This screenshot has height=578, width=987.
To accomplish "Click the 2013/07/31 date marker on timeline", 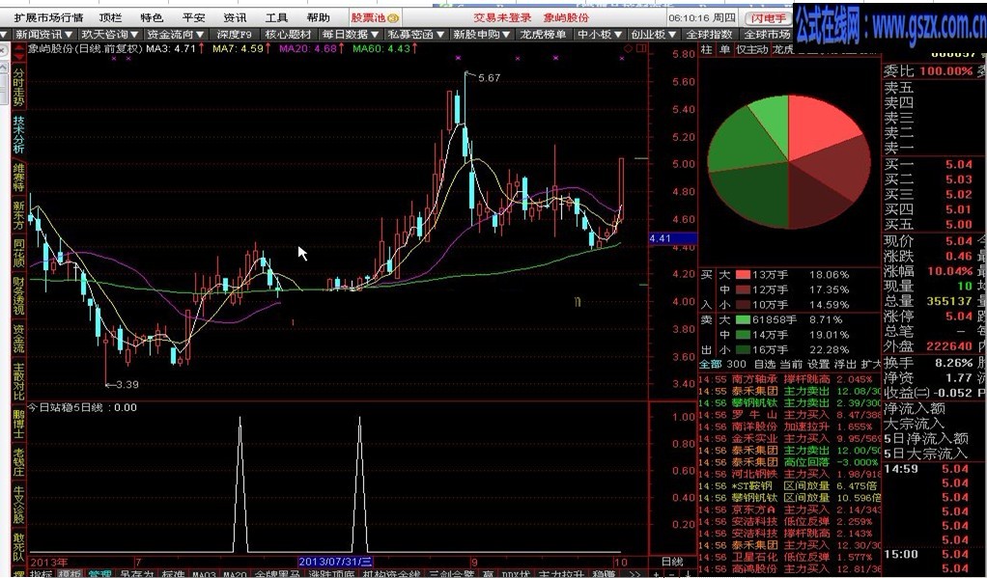I will (335, 562).
